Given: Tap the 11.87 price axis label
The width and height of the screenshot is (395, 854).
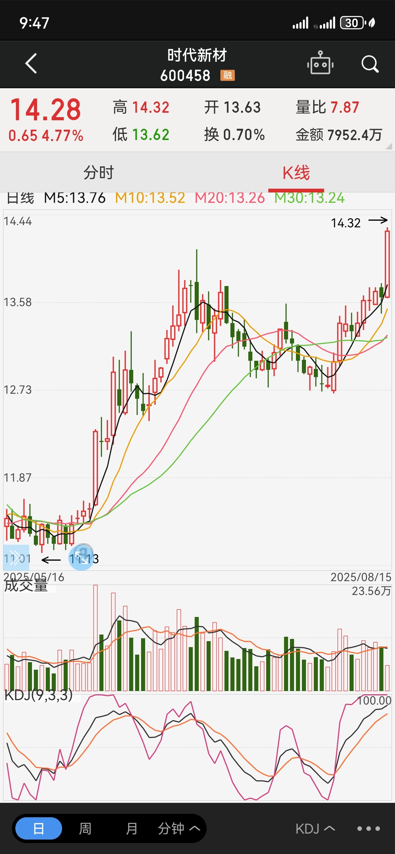Looking at the screenshot, I should pyautogui.click(x=18, y=477).
